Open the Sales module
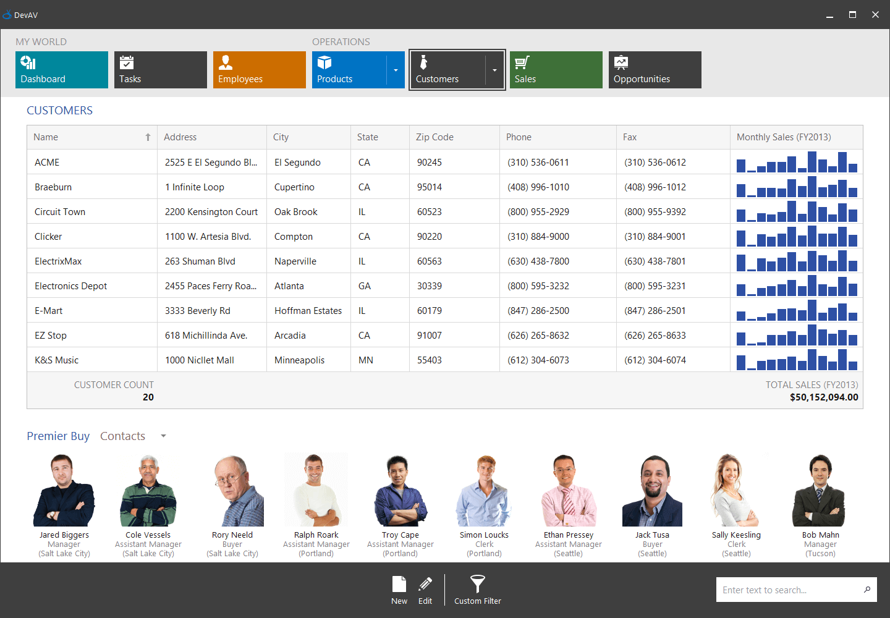Image resolution: width=890 pixels, height=618 pixels. pos(556,70)
